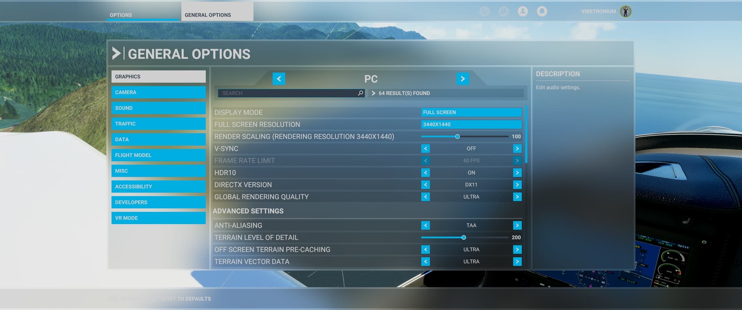Lower Off Screen Terrain Pre-Caching setting
This screenshot has width=742, height=310.
(425, 249)
